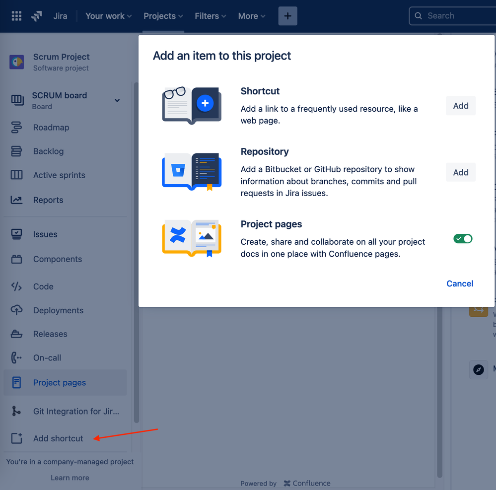Click the Reports chart icon

coord(16,200)
